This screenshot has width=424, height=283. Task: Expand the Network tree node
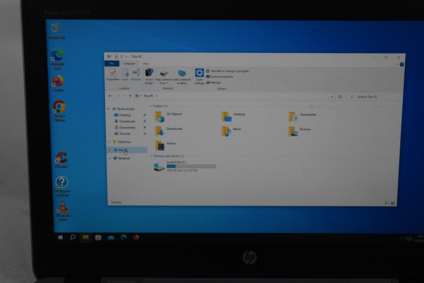click(110, 158)
